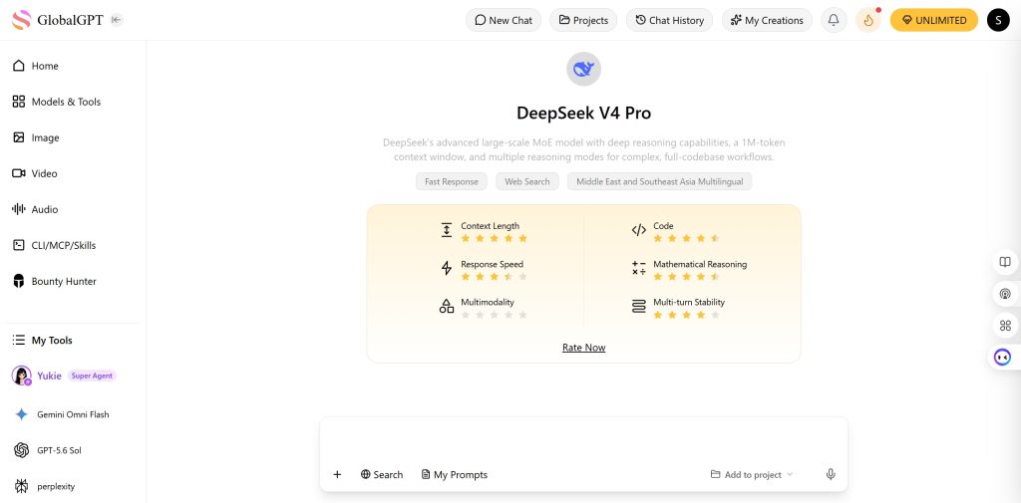Click the Middle East and Southeast Asia Multilingual tag

tap(660, 181)
